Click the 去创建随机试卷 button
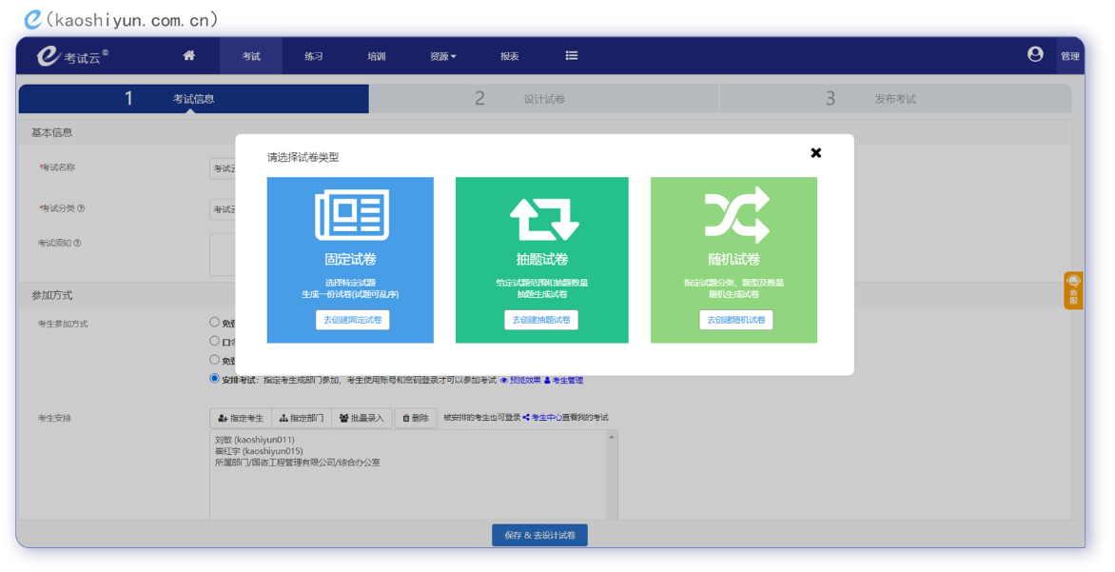 pos(735,320)
